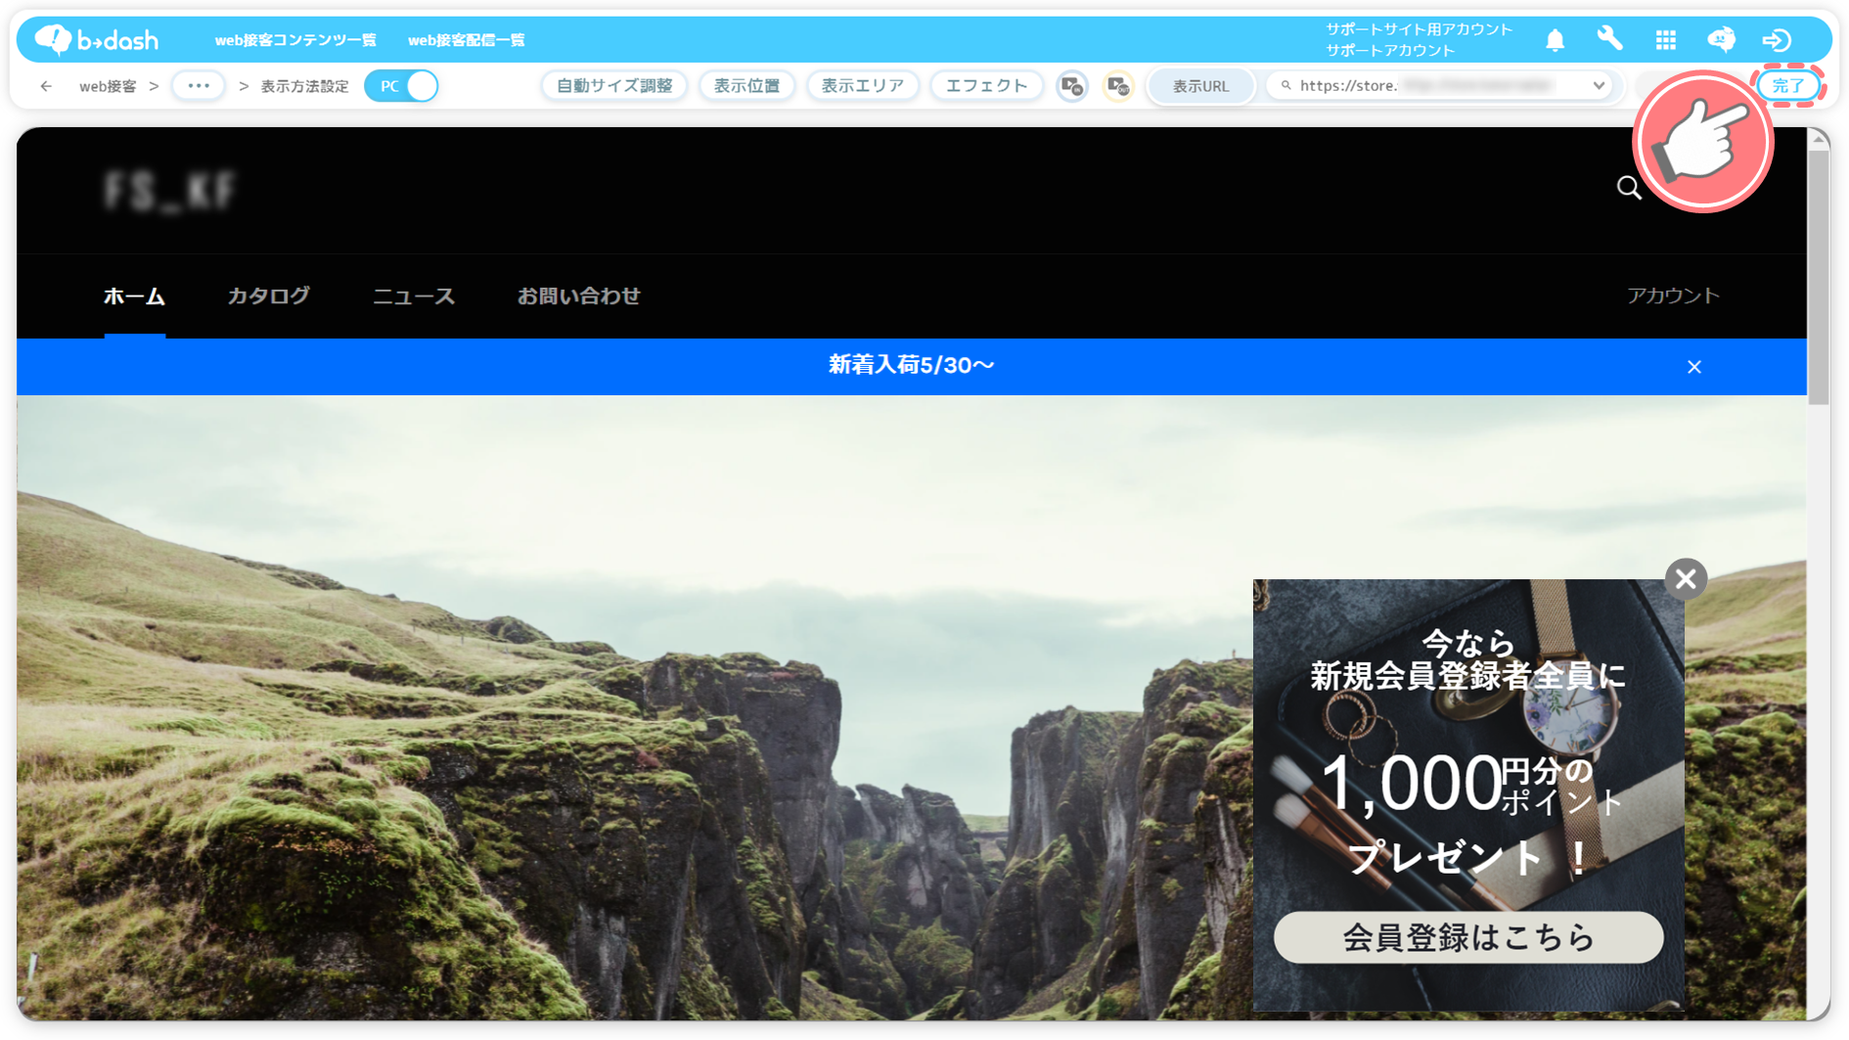Viewport: 1849px width, 1040px height.
Task: Open the support chat icon
Action: tap(1722, 40)
